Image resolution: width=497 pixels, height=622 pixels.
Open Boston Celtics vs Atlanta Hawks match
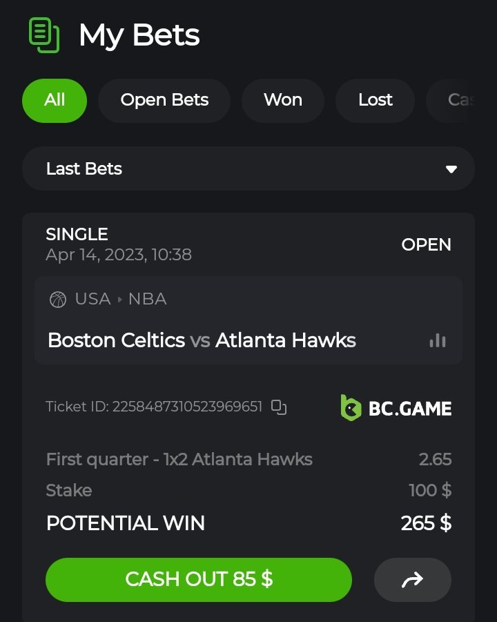[202, 340]
